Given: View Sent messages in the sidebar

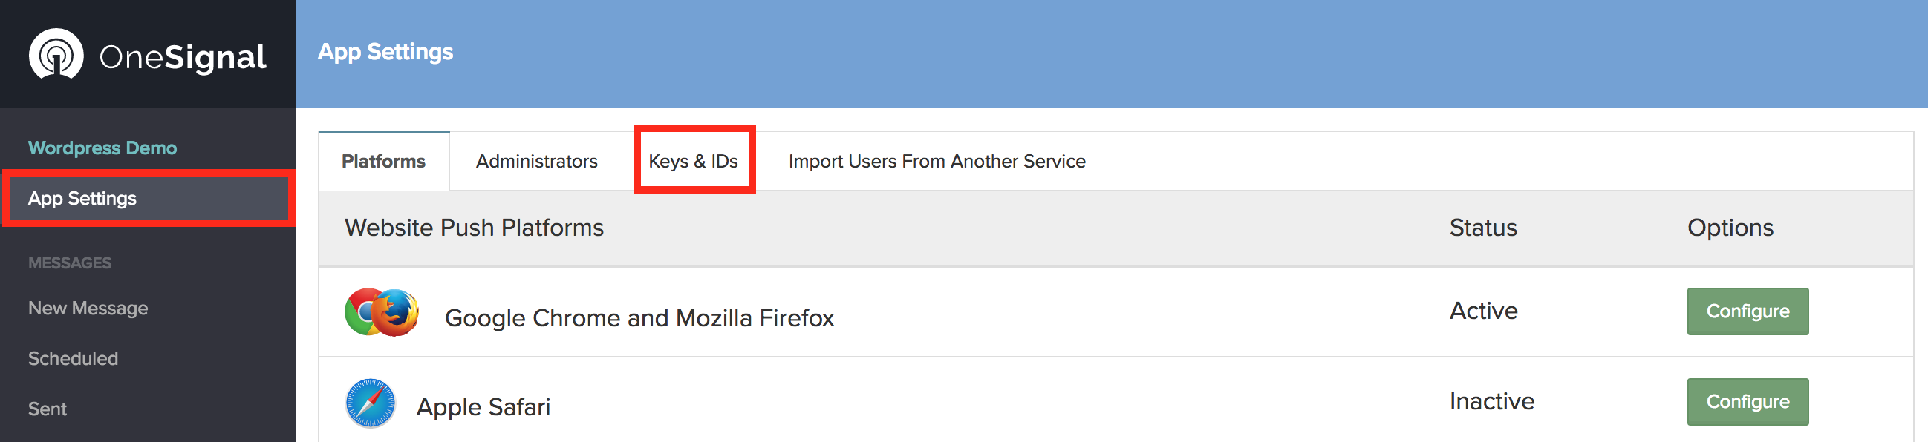Looking at the screenshot, I should click(x=47, y=409).
